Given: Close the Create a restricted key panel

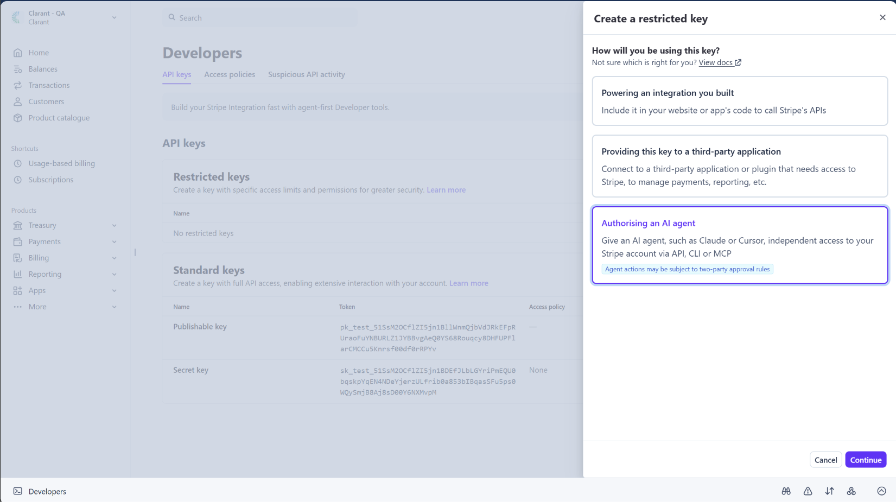Looking at the screenshot, I should [882, 17].
